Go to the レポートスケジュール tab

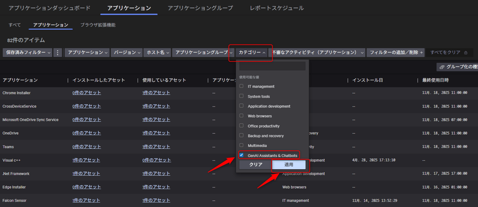(x=277, y=8)
